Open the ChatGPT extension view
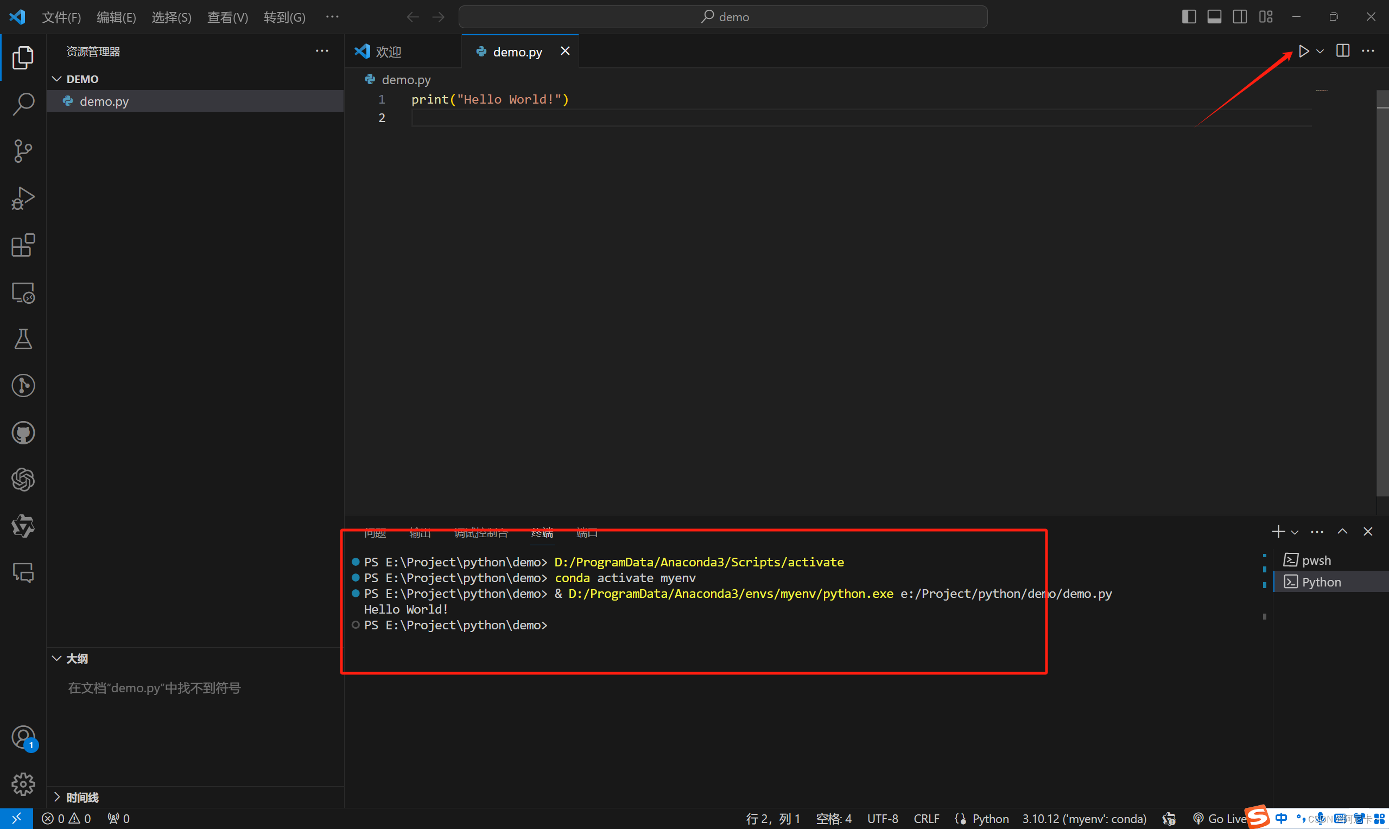 23,479
